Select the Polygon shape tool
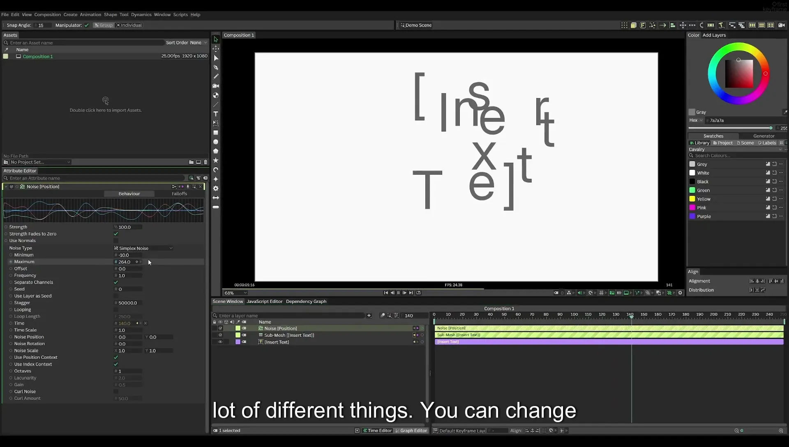The height and width of the screenshot is (447, 789). tap(216, 151)
